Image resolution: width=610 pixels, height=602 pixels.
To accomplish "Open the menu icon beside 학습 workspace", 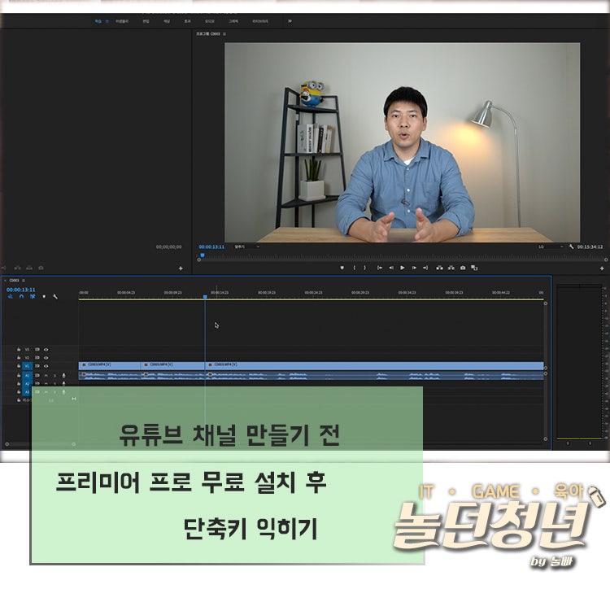I will [x=107, y=21].
